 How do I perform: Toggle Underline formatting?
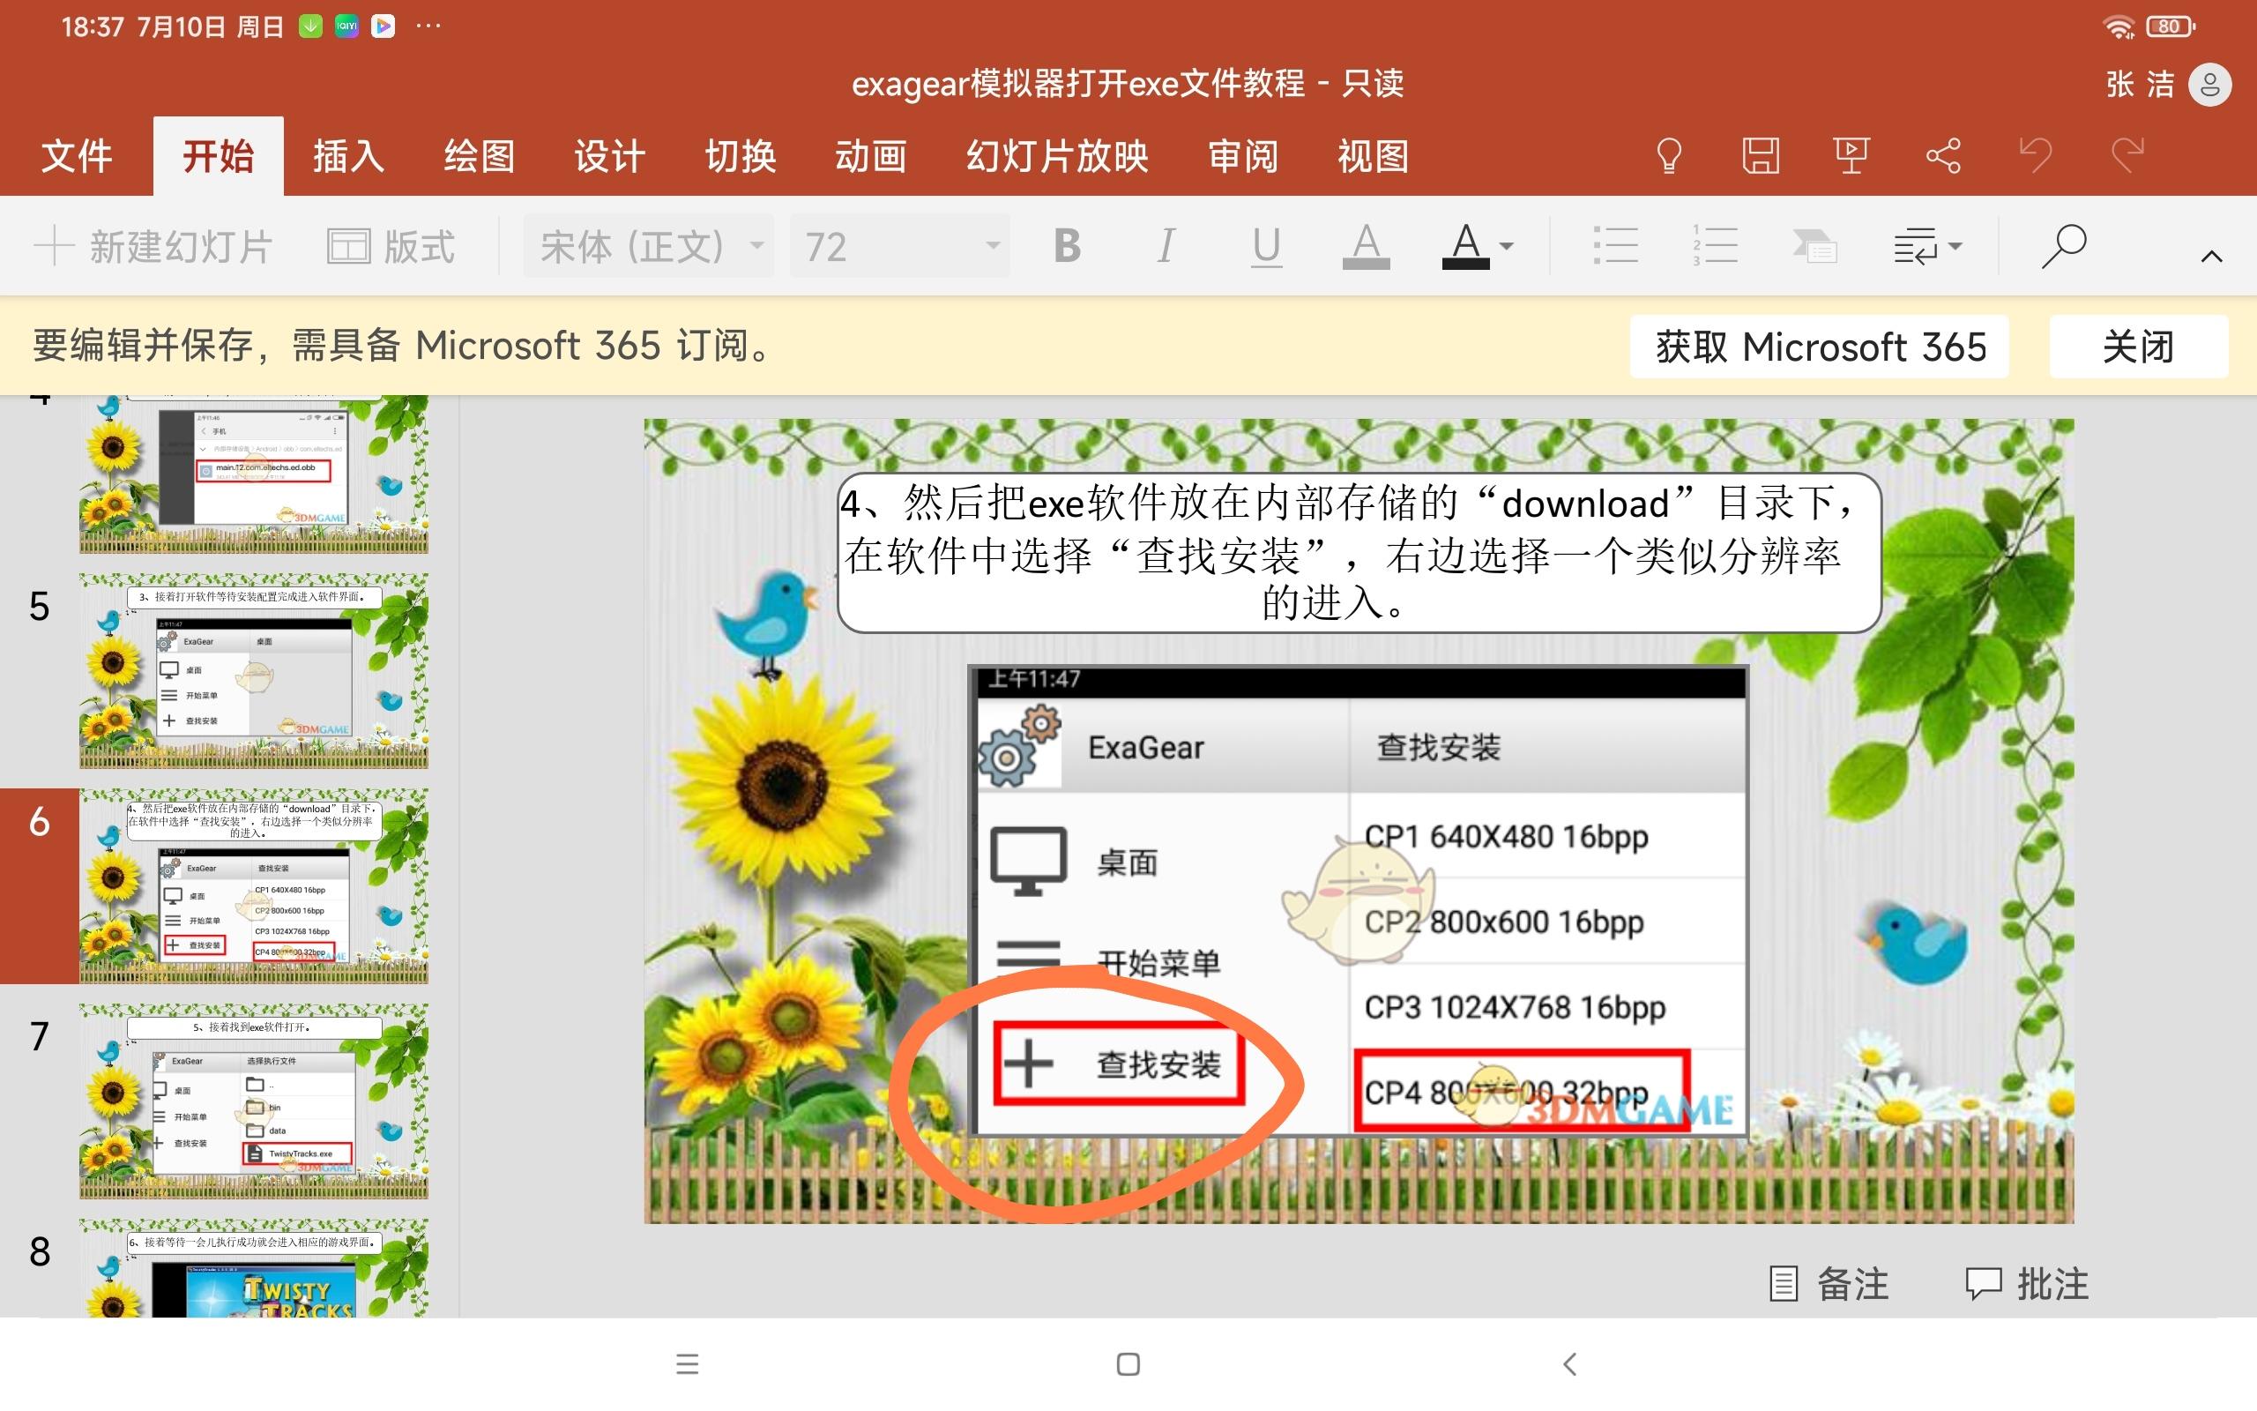tap(1266, 247)
